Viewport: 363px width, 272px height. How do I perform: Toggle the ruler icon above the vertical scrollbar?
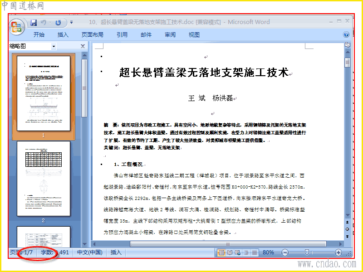(348, 45)
